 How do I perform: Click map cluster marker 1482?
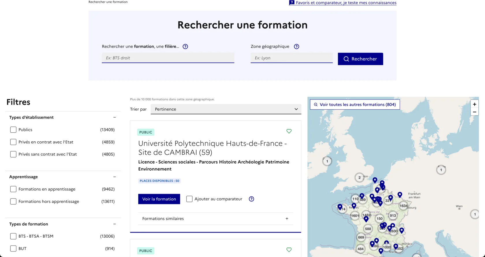pyautogui.click(x=366, y=215)
